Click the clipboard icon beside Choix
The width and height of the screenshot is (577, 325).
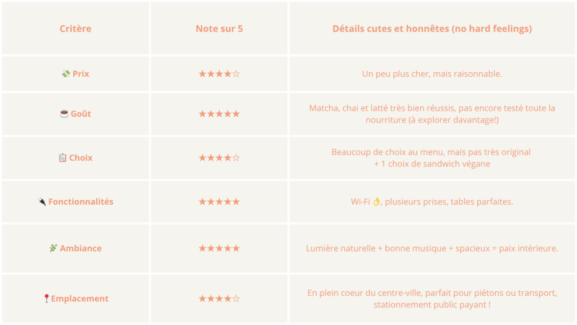pyautogui.click(x=63, y=158)
